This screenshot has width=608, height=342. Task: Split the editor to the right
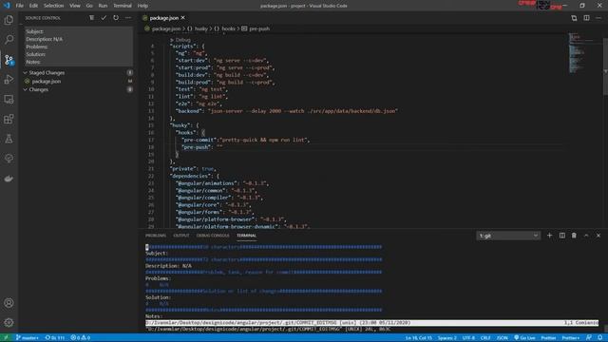click(x=586, y=18)
